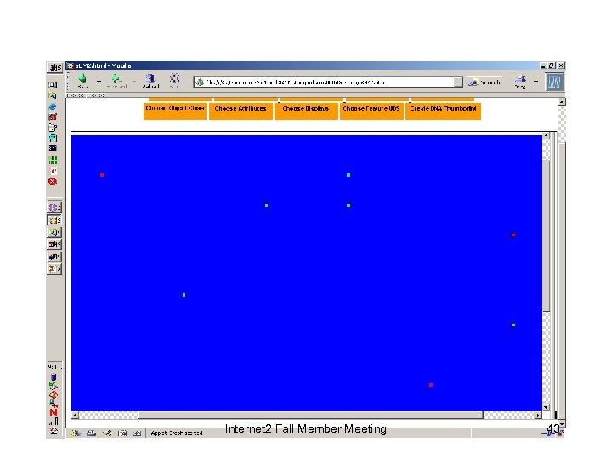Click the horizontal scrollbar thumb
The width and height of the screenshot is (612, 459).
(310, 416)
